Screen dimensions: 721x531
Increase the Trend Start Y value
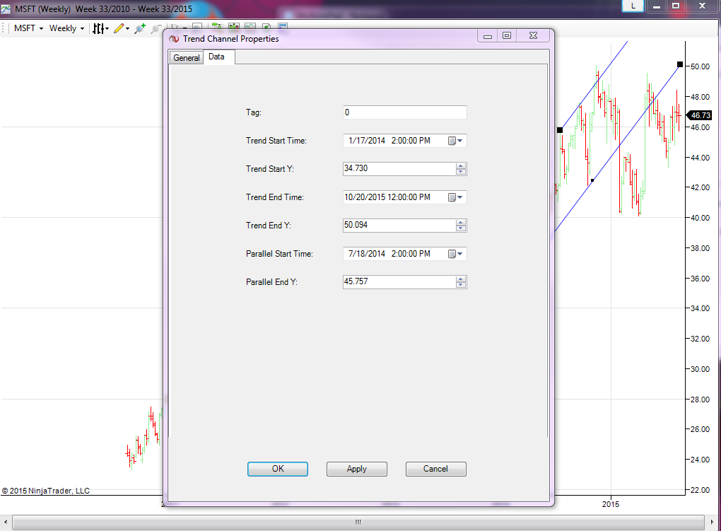click(461, 166)
